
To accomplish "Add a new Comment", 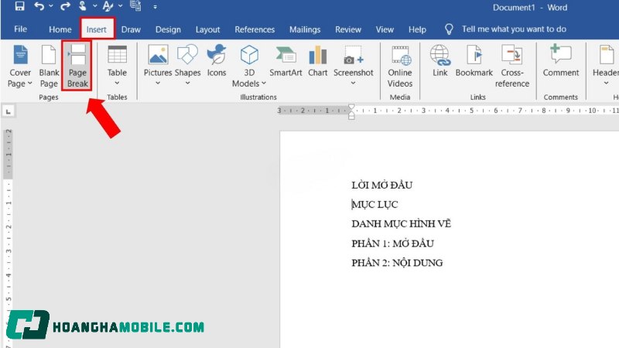I will [x=560, y=62].
